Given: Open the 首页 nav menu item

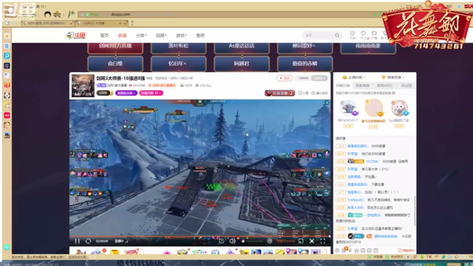Looking at the screenshot, I should point(105,35).
